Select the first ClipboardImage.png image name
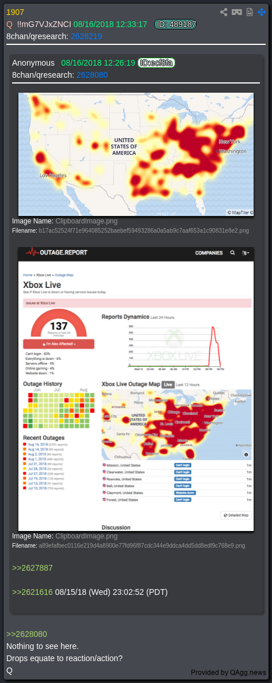Image resolution: width=272 pixels, height=683 pixels. tap(86, 221)
